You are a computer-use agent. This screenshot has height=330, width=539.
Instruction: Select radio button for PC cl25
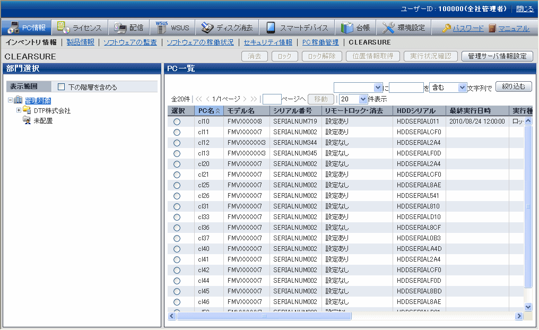pyautogui.click(x=177, y=185)
